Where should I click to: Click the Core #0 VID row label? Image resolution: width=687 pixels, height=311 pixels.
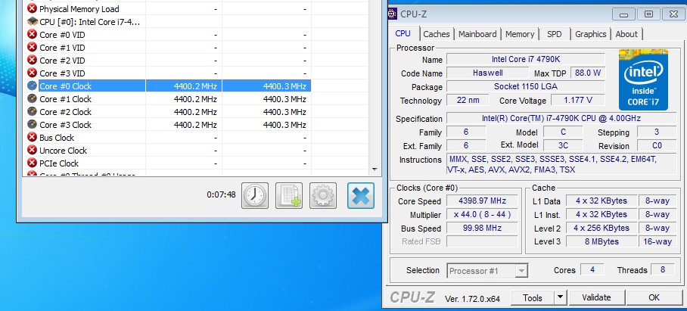coord(62,35)
